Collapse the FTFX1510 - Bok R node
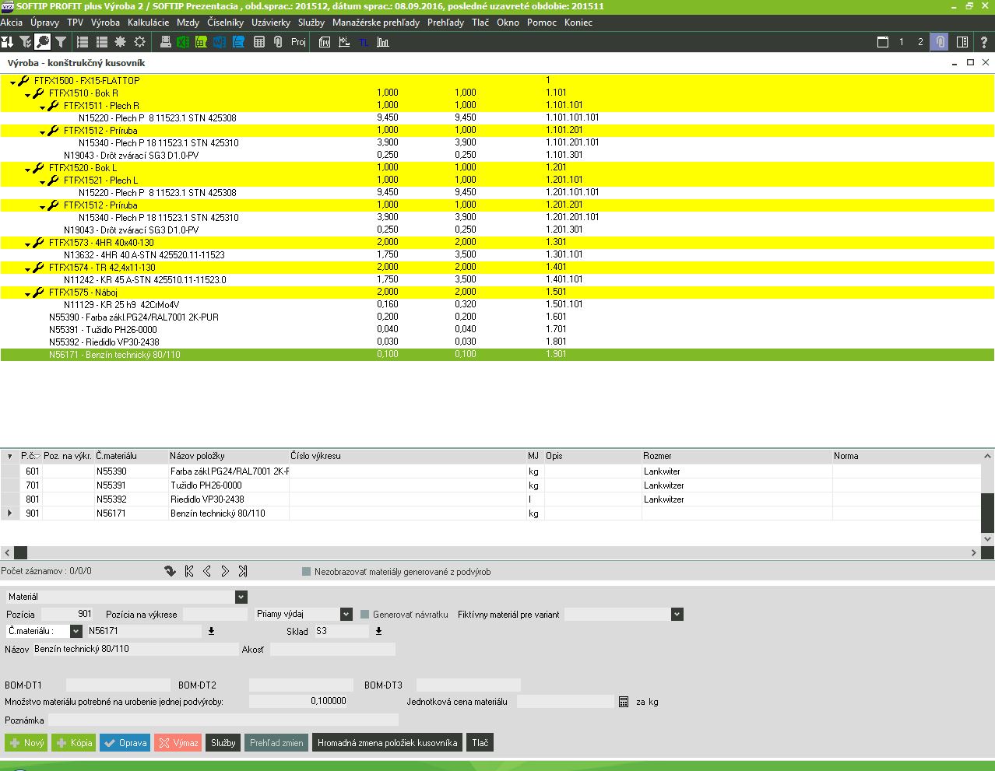 tap(28, 93)
